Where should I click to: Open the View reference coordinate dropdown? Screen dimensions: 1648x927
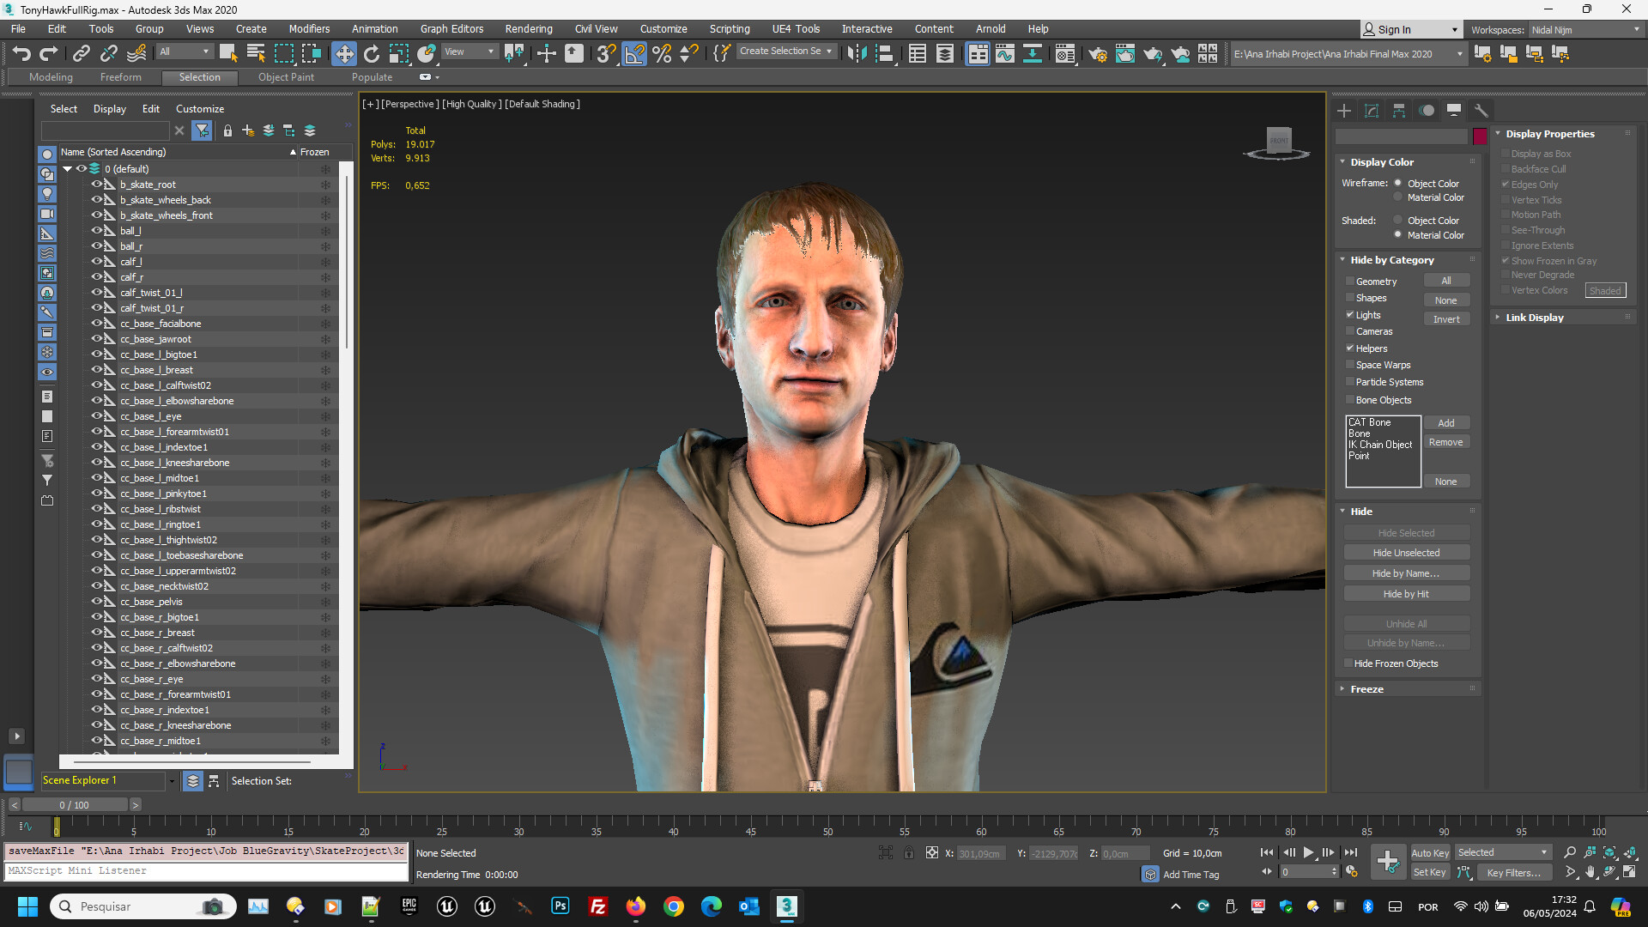(x=470, y=51)
